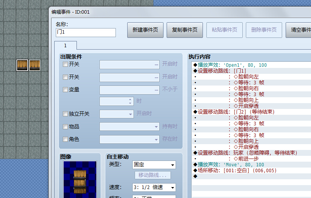Screen dimensions: 311x198
Task: Click the 名称 name field containing 门1
Action: (x=86, y=32)
